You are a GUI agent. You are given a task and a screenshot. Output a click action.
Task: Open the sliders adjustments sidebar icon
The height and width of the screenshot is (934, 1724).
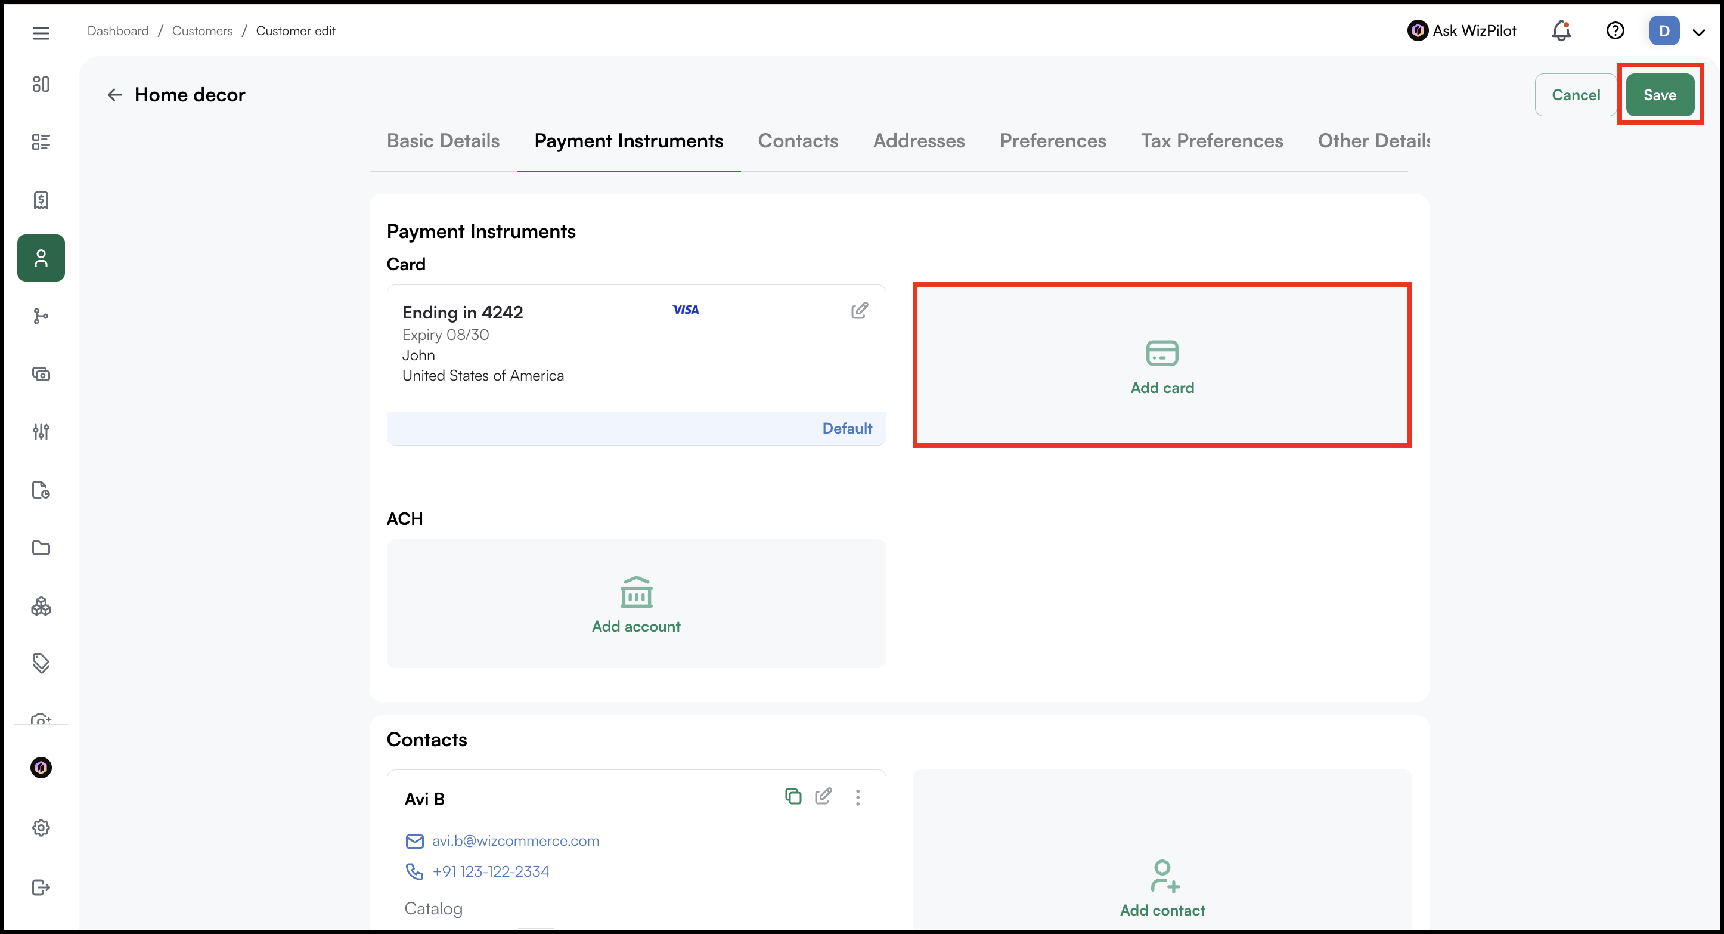click(41, 432)
